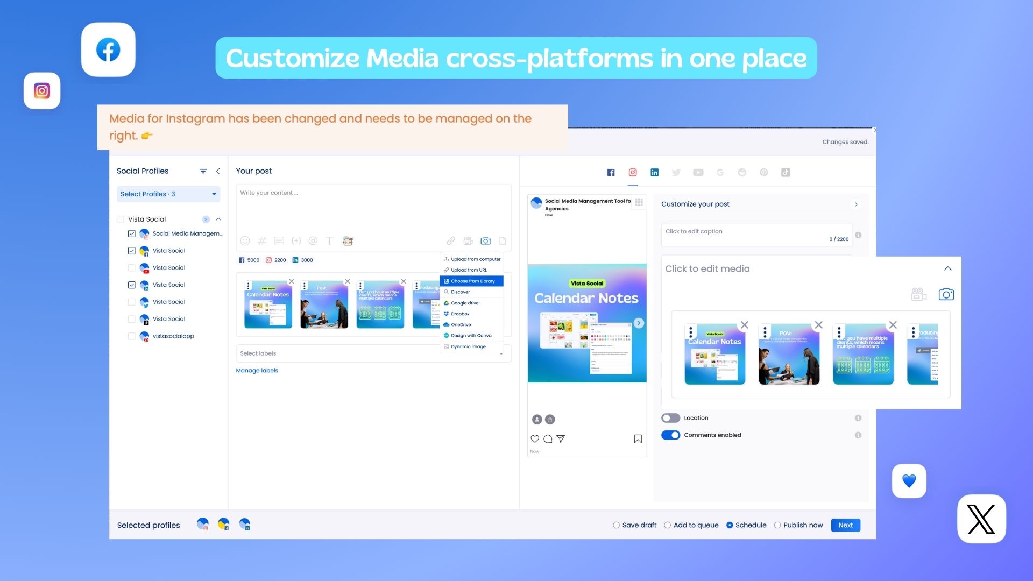Screen dimensions: 1033x581
Task: Insert a hashtag using the hashtag icon
Action: [x=262, y=240]
